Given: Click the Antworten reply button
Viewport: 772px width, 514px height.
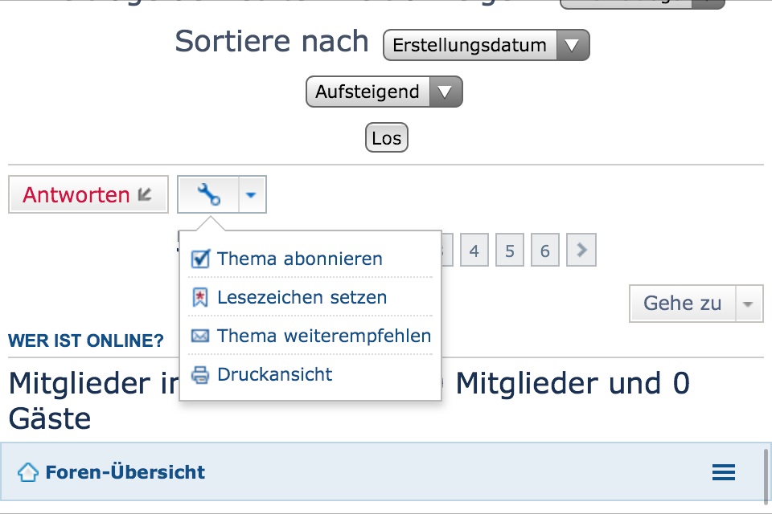Looking at the screenshot, I should [88, 194].
